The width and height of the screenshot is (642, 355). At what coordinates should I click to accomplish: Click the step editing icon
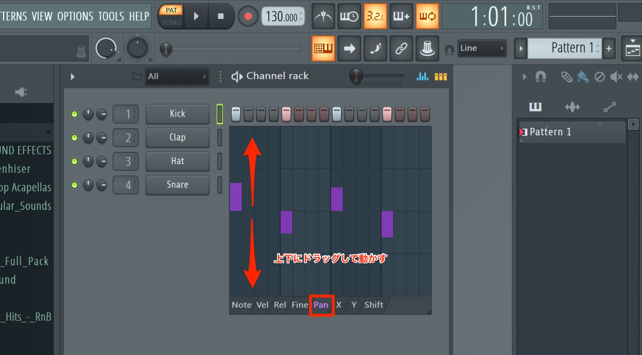[375, 49]
